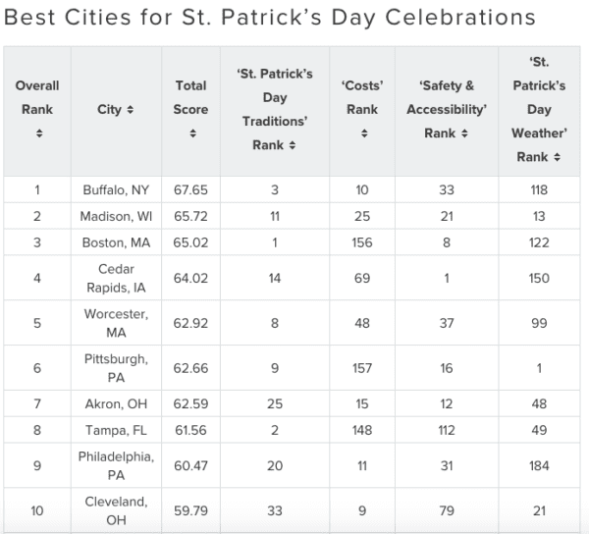Select the Worcester, MA city cell

pyautogui.click(x=116, y=322)
